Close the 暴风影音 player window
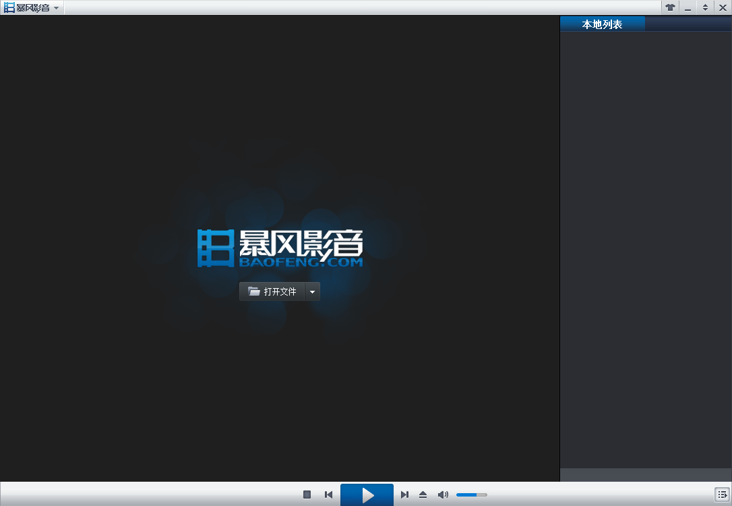 click(x=723, y=7)
